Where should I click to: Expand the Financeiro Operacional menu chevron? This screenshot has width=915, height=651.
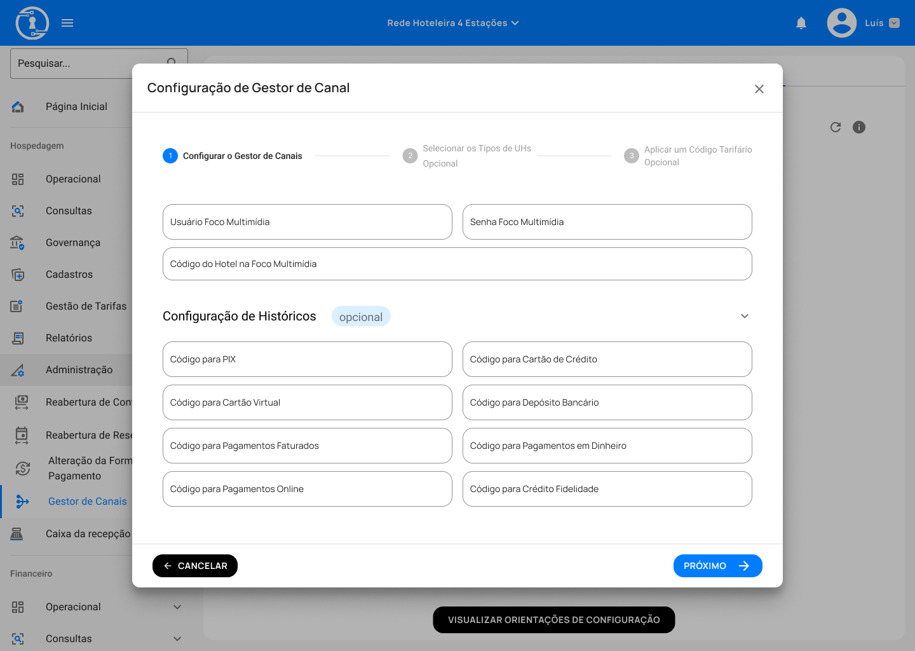pos(177,607)
